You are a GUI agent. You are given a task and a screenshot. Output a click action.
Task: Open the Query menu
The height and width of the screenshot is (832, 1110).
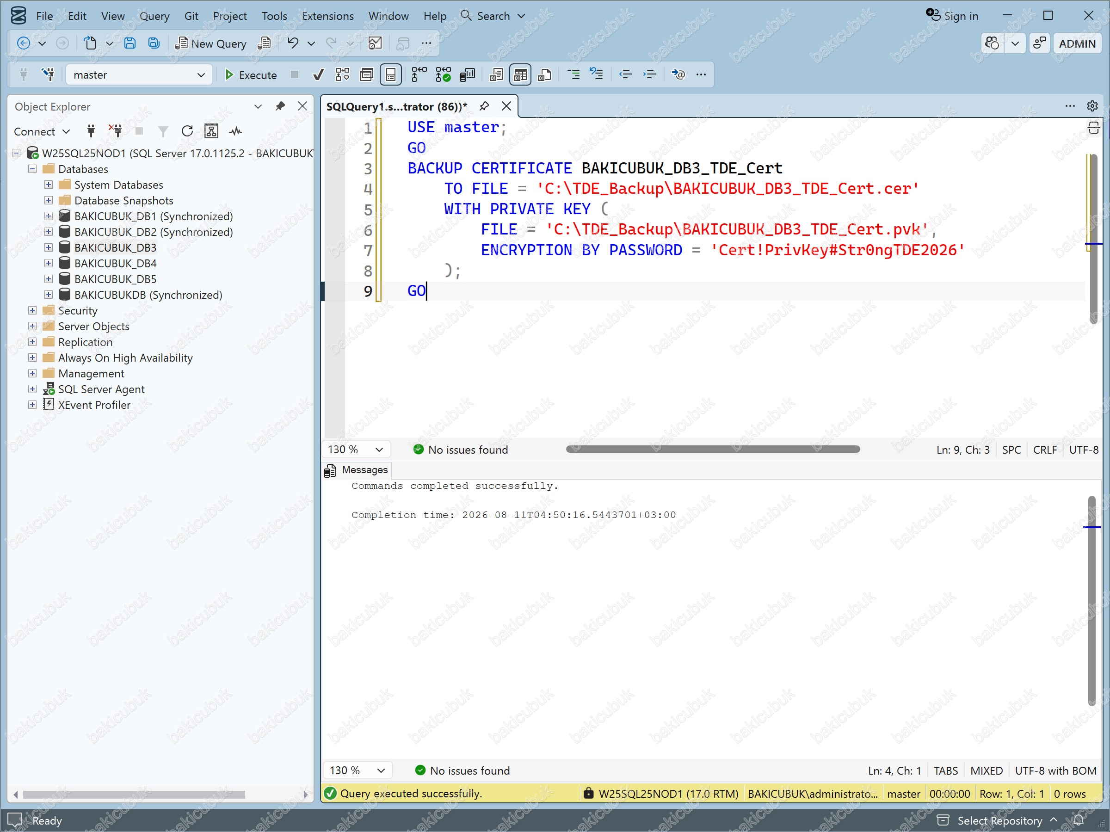(x=154, y=16)
